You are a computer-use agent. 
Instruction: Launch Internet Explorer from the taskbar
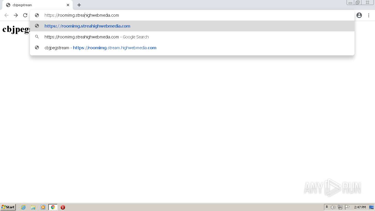pyautogui.click(x=23, y=207)
